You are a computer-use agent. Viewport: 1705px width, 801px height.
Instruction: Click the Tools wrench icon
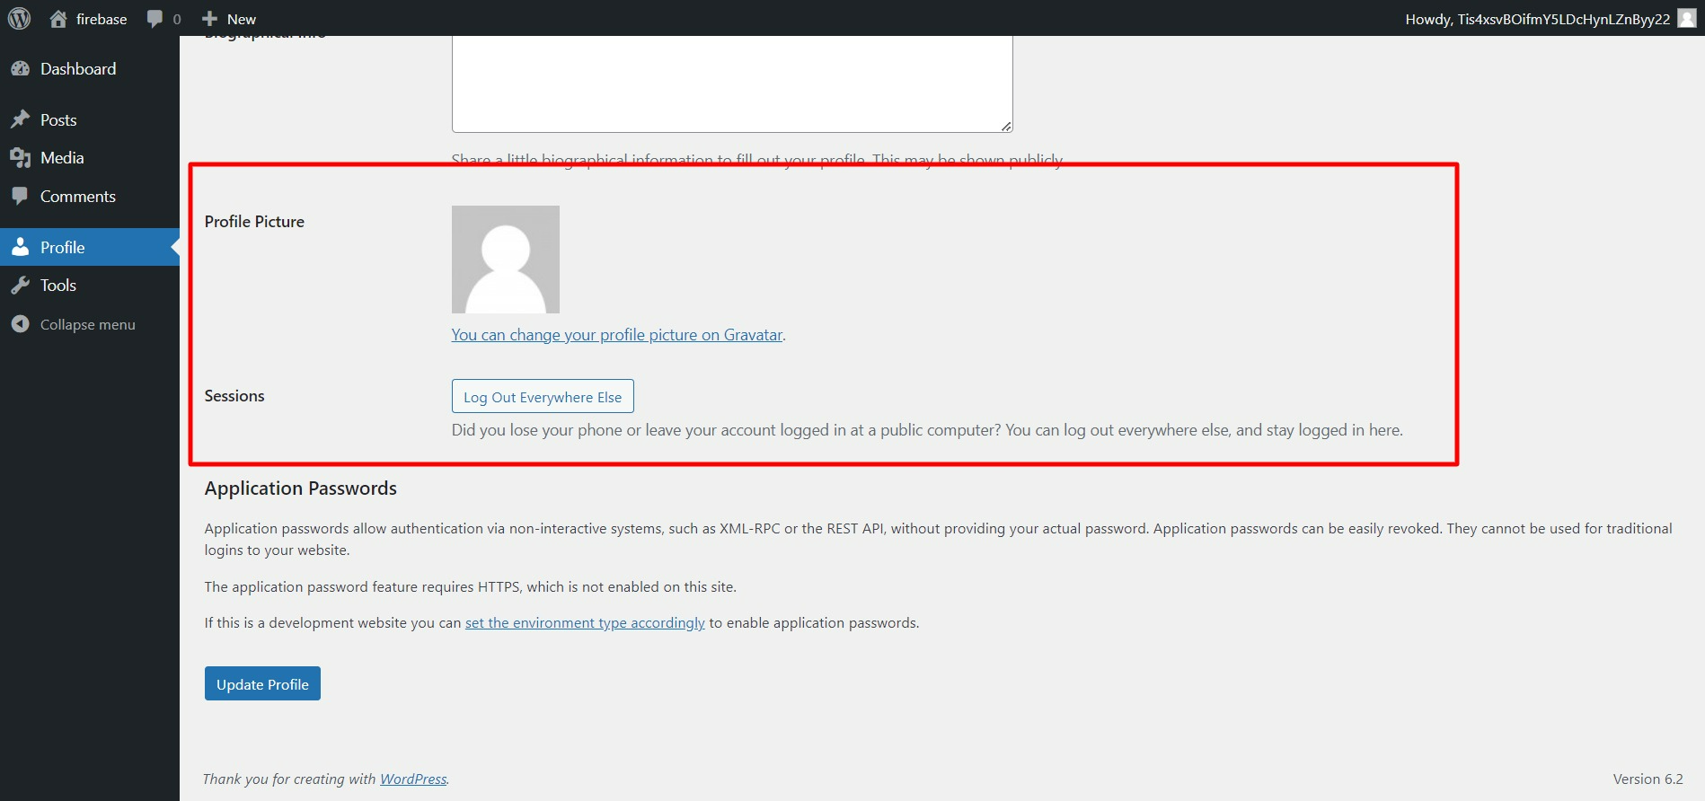click(x=20, y=286)
